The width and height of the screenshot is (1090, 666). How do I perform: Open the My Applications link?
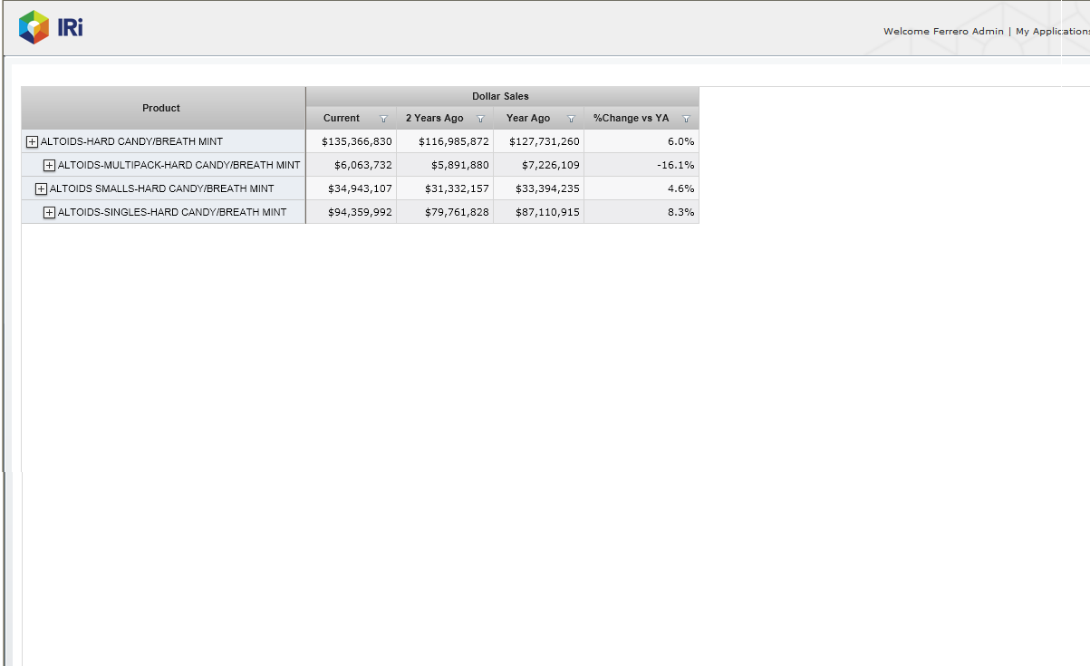[1052, 32]
